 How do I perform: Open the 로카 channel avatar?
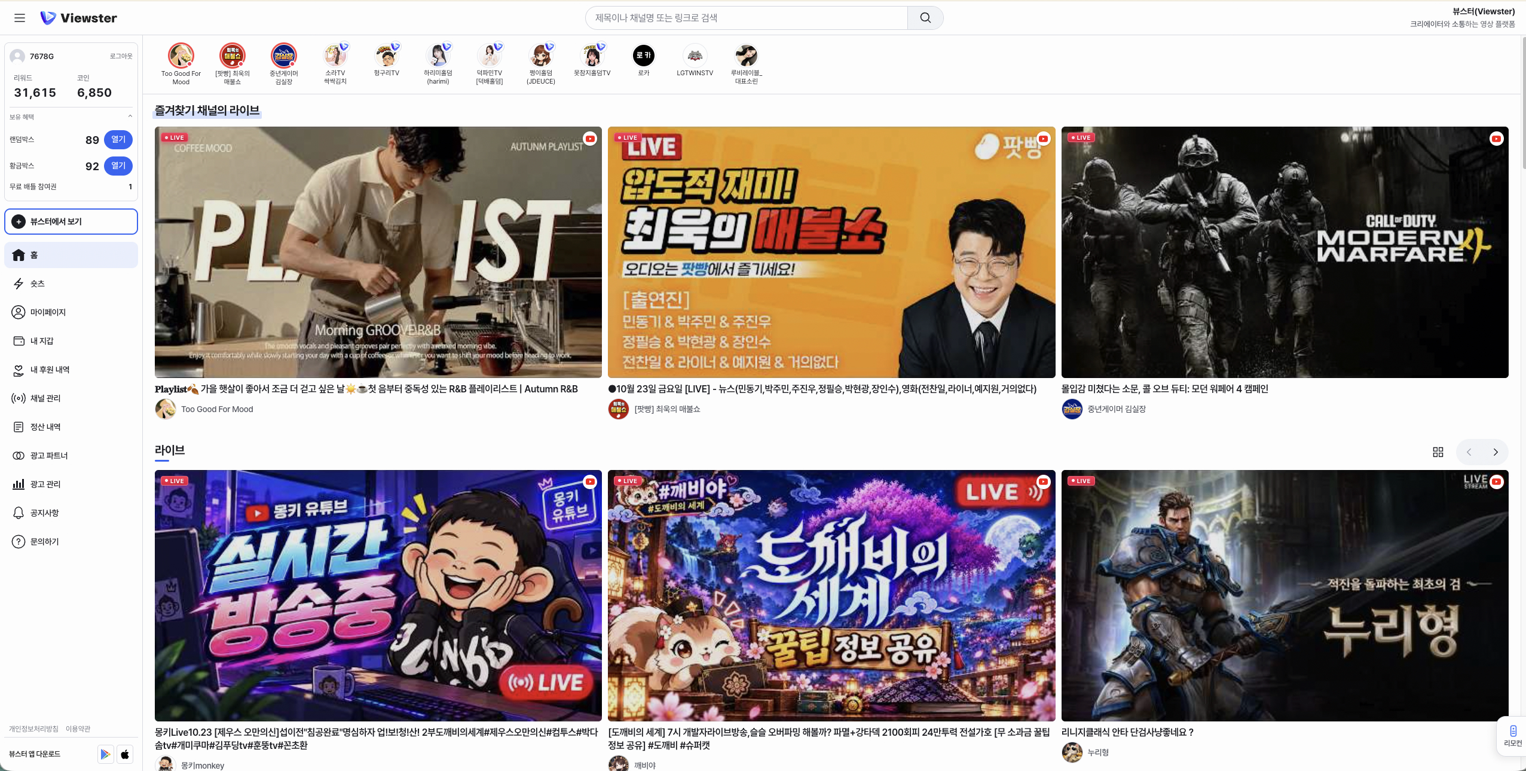tap(643, 56)
